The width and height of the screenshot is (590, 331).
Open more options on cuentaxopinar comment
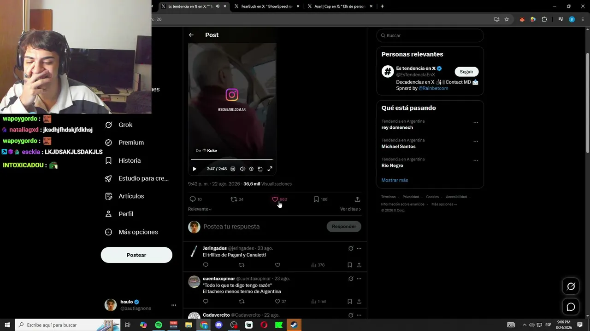pyautogui.click(x=359, y=279)
